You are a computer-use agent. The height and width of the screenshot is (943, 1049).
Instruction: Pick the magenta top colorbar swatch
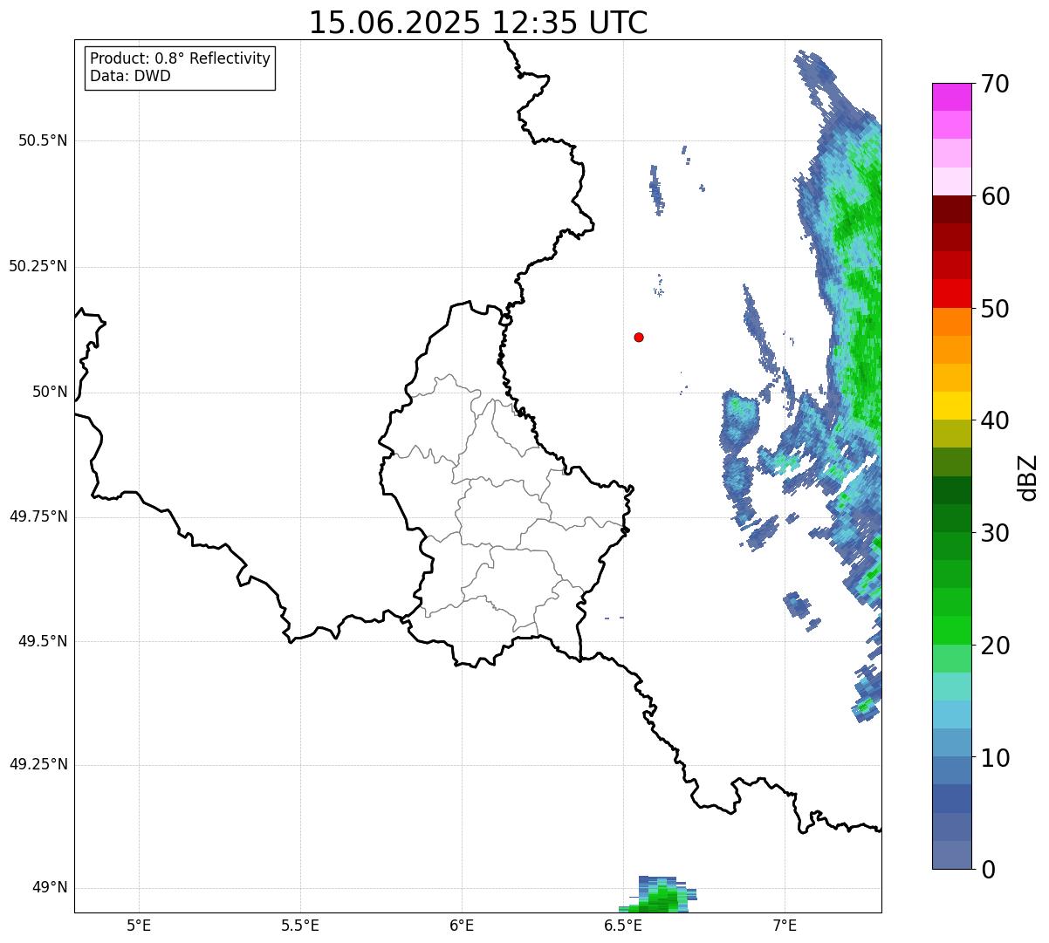[952, 97]
